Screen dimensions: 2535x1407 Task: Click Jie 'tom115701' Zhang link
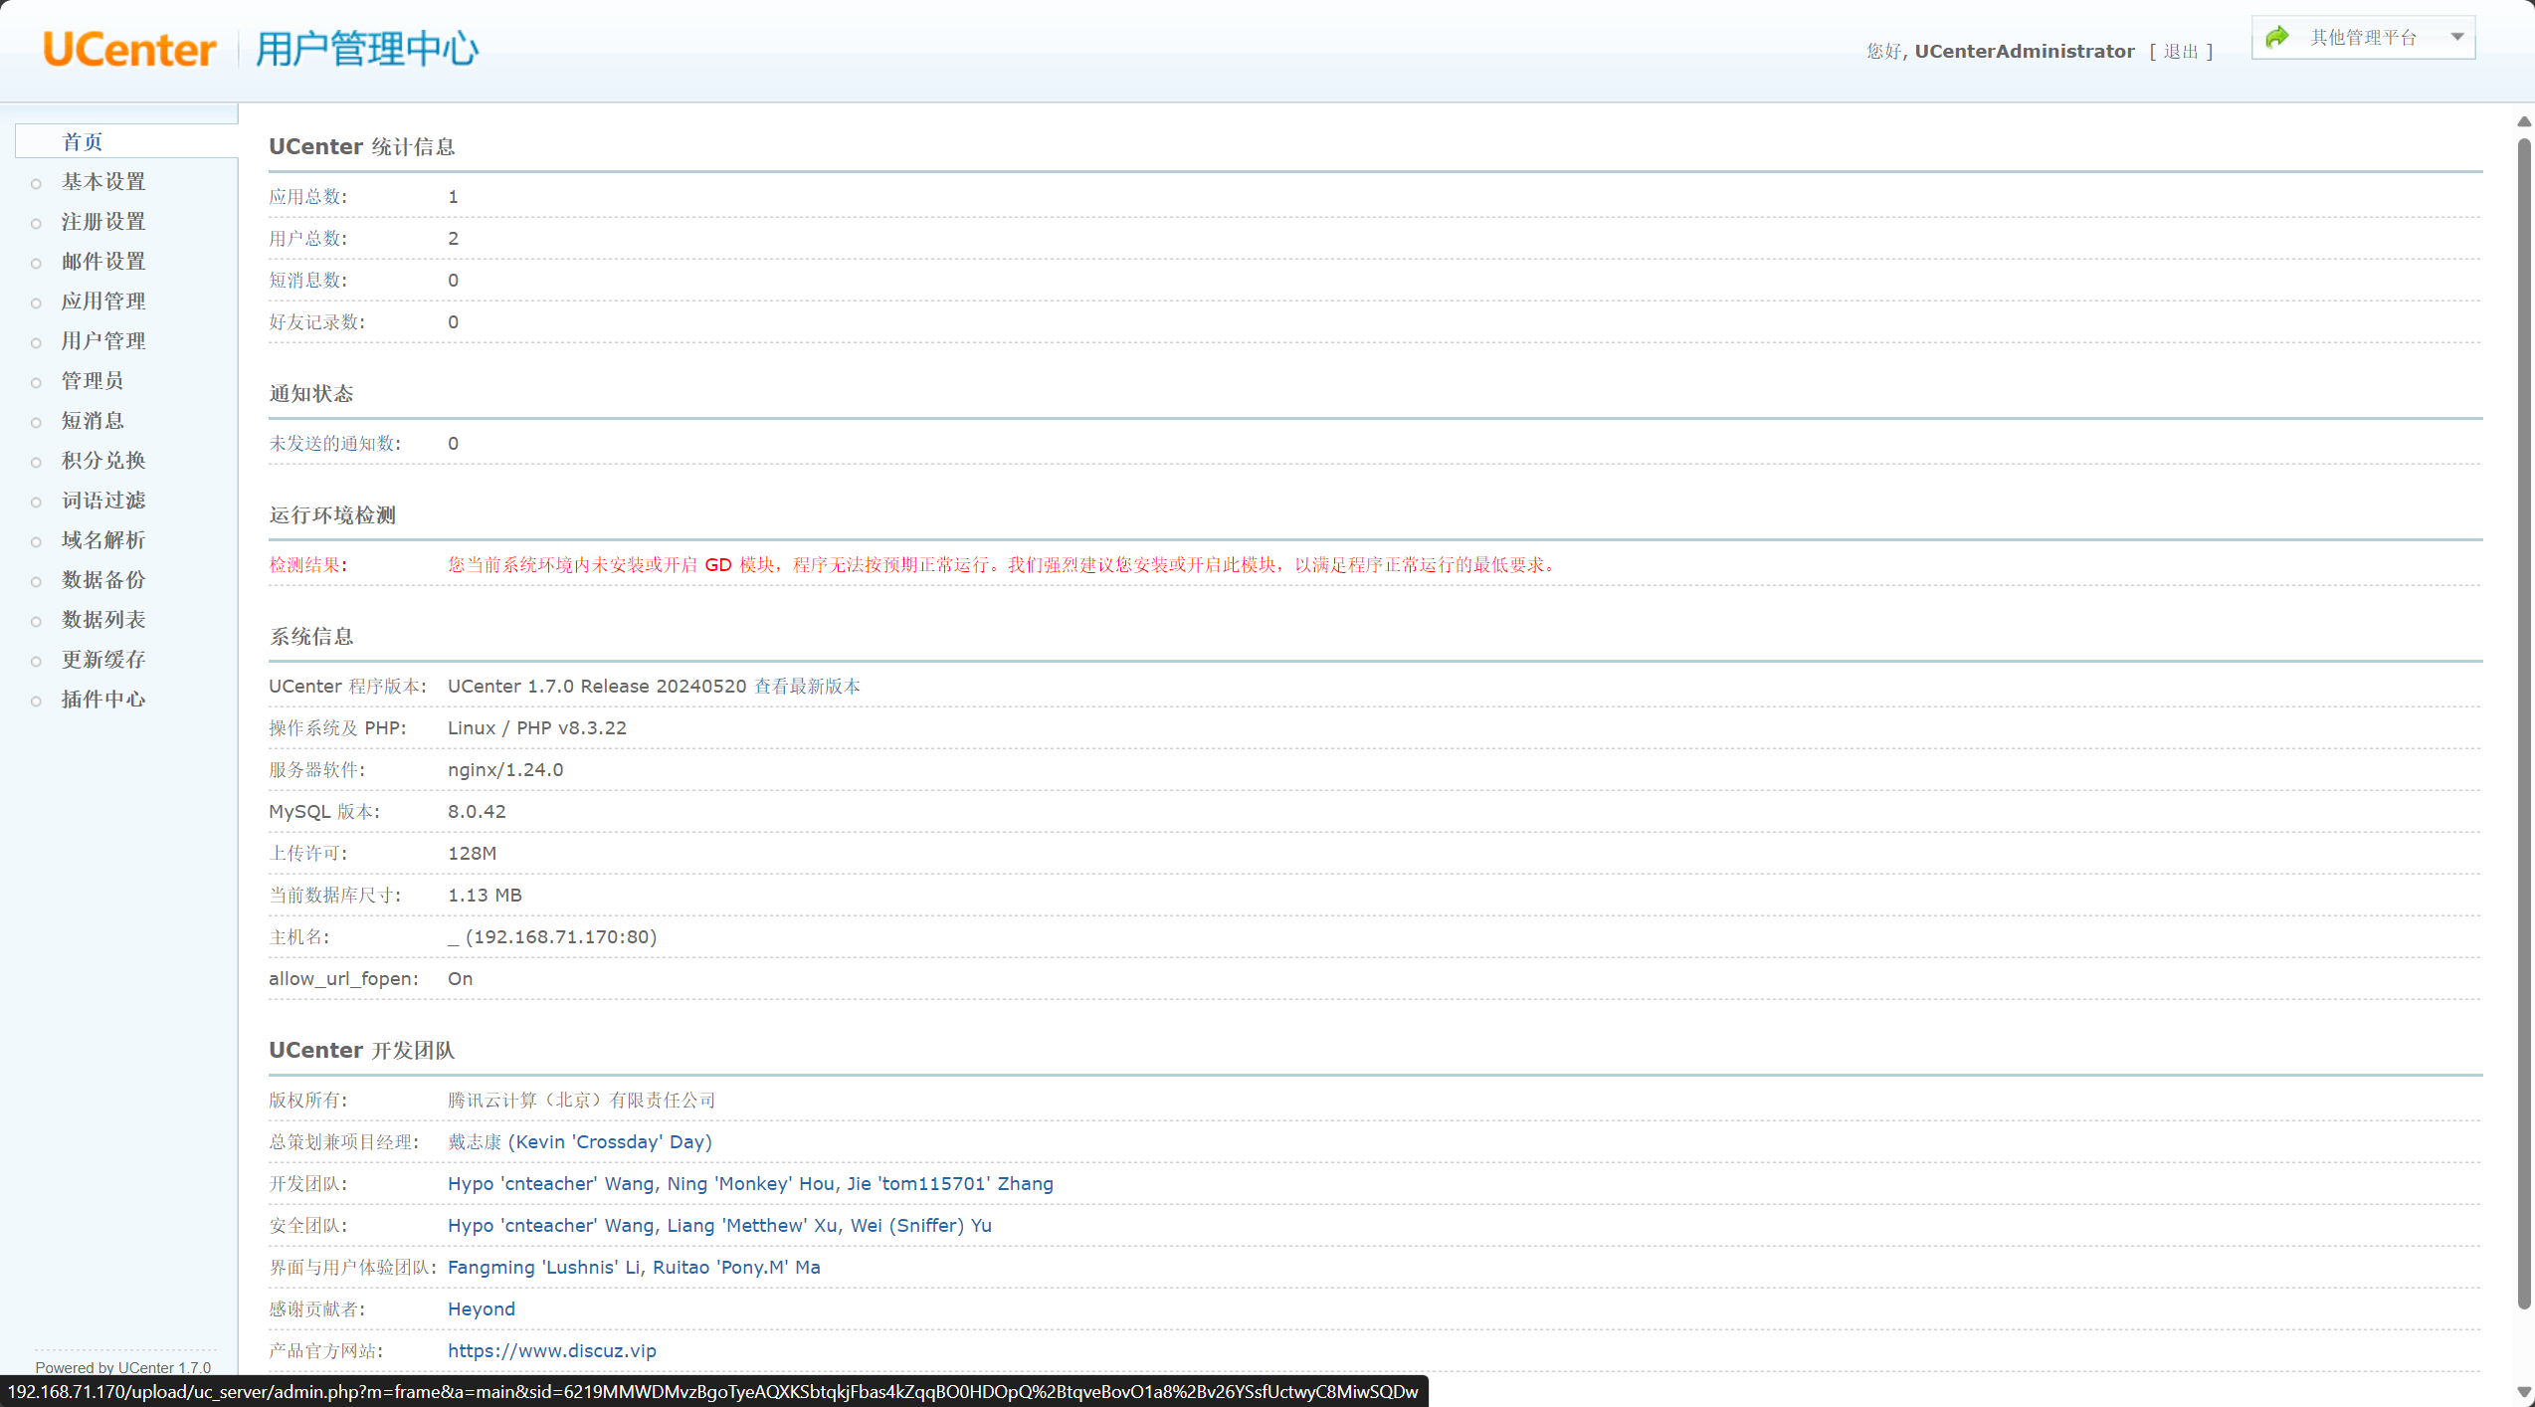[x=950, y=1184]
